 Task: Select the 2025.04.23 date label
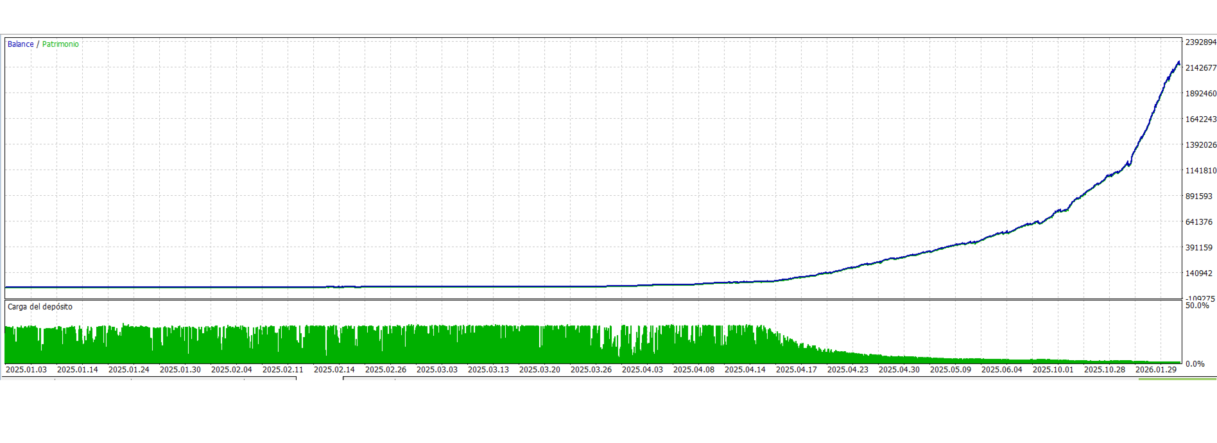848,370
